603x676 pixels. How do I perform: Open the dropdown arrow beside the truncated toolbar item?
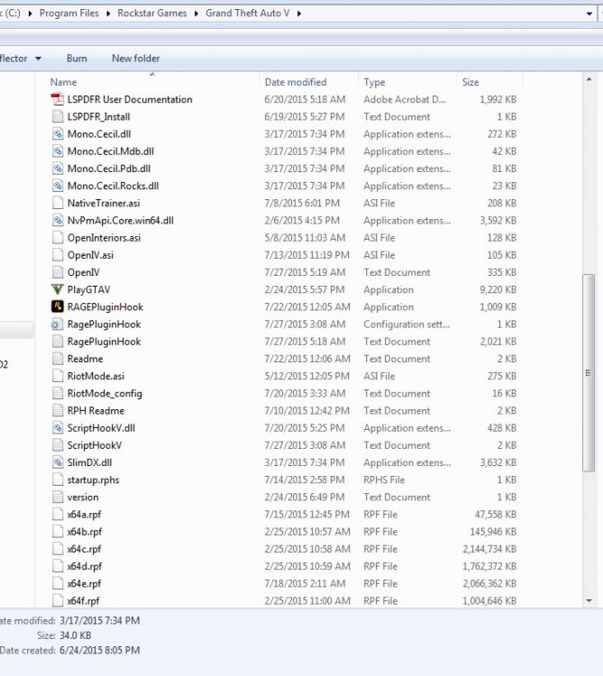[x=38, y=59]
